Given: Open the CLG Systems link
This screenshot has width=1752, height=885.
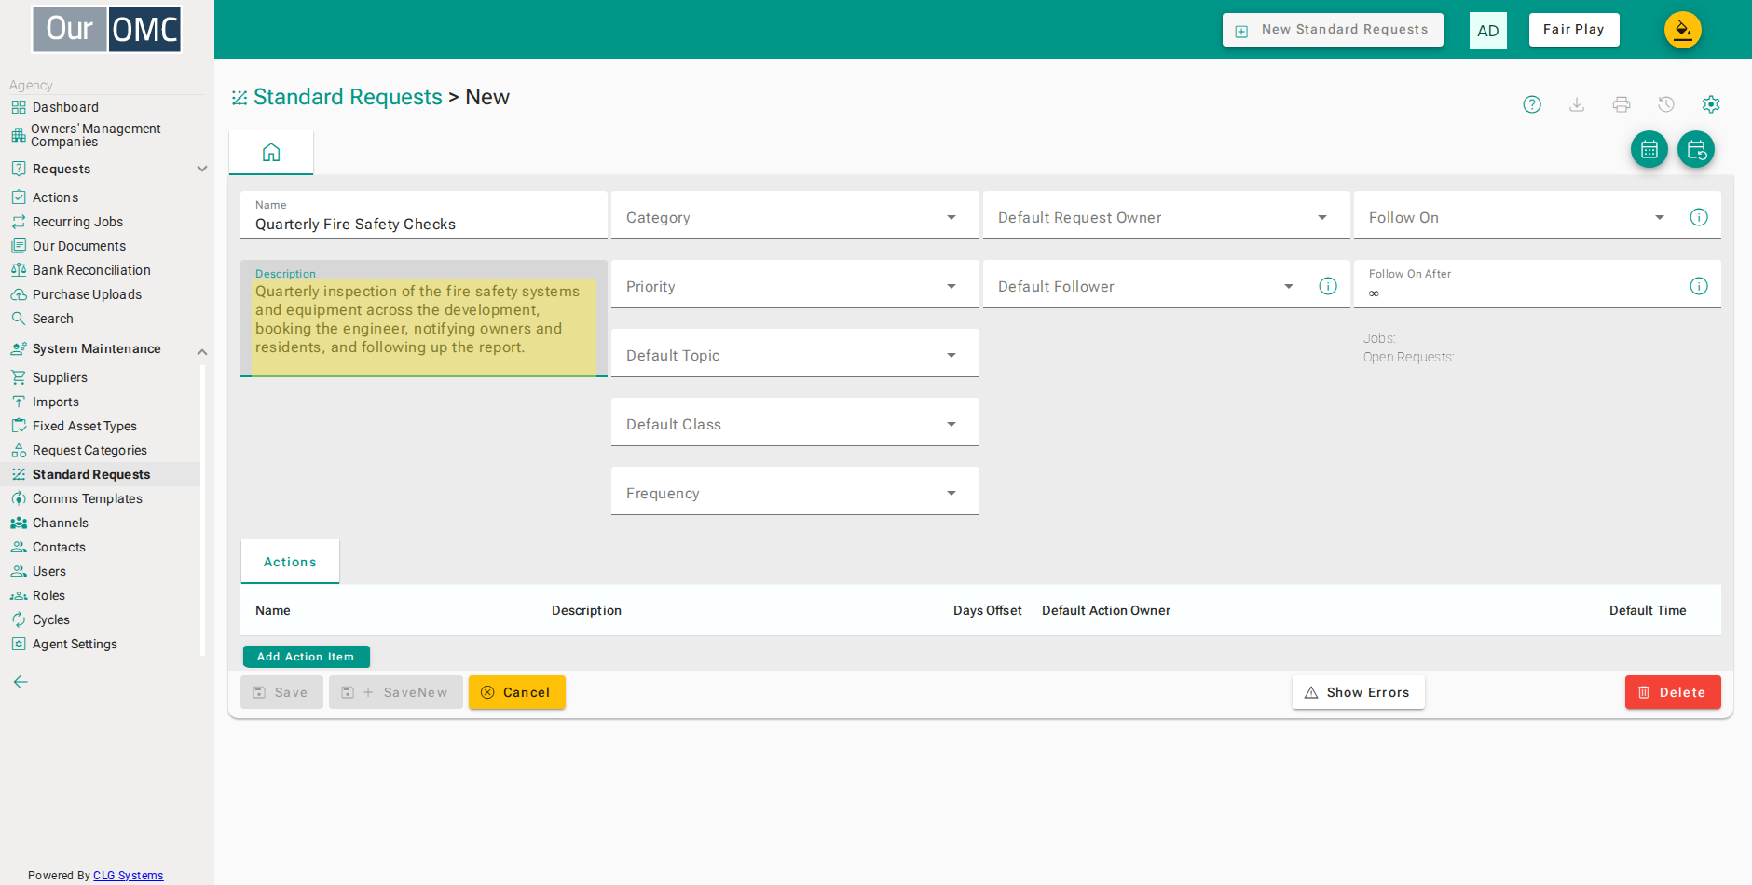Looking at the screenshot, I should coord(128,876).
